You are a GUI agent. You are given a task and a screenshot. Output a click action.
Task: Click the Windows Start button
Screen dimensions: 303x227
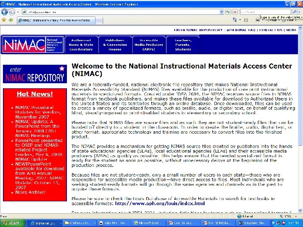pyautogui.click(x=12, y=223)
